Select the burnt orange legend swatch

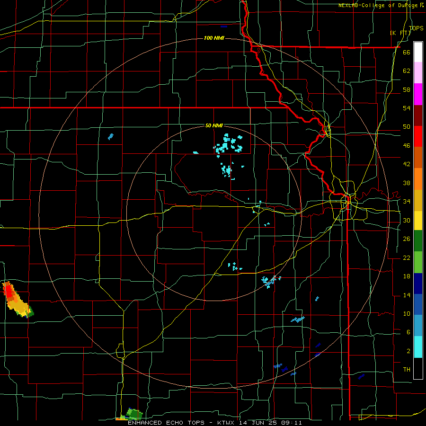(x=418, y=158)
